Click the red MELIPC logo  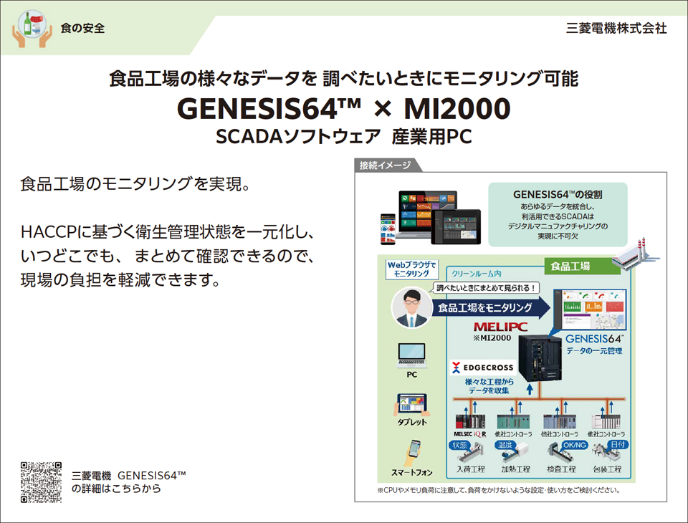click(501, 327)
